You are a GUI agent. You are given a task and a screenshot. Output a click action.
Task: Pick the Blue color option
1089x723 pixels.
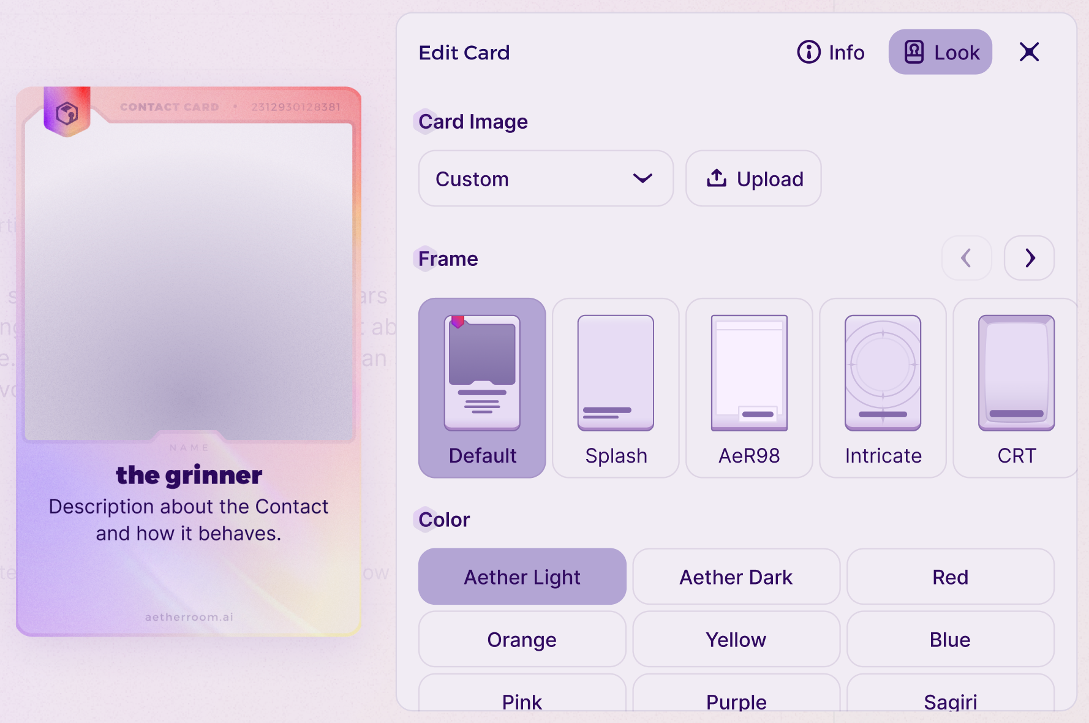coord(951,639)
